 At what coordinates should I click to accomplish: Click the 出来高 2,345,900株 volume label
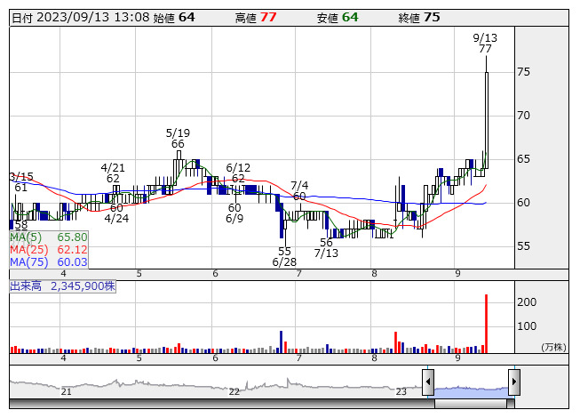[x=62, y=286]
